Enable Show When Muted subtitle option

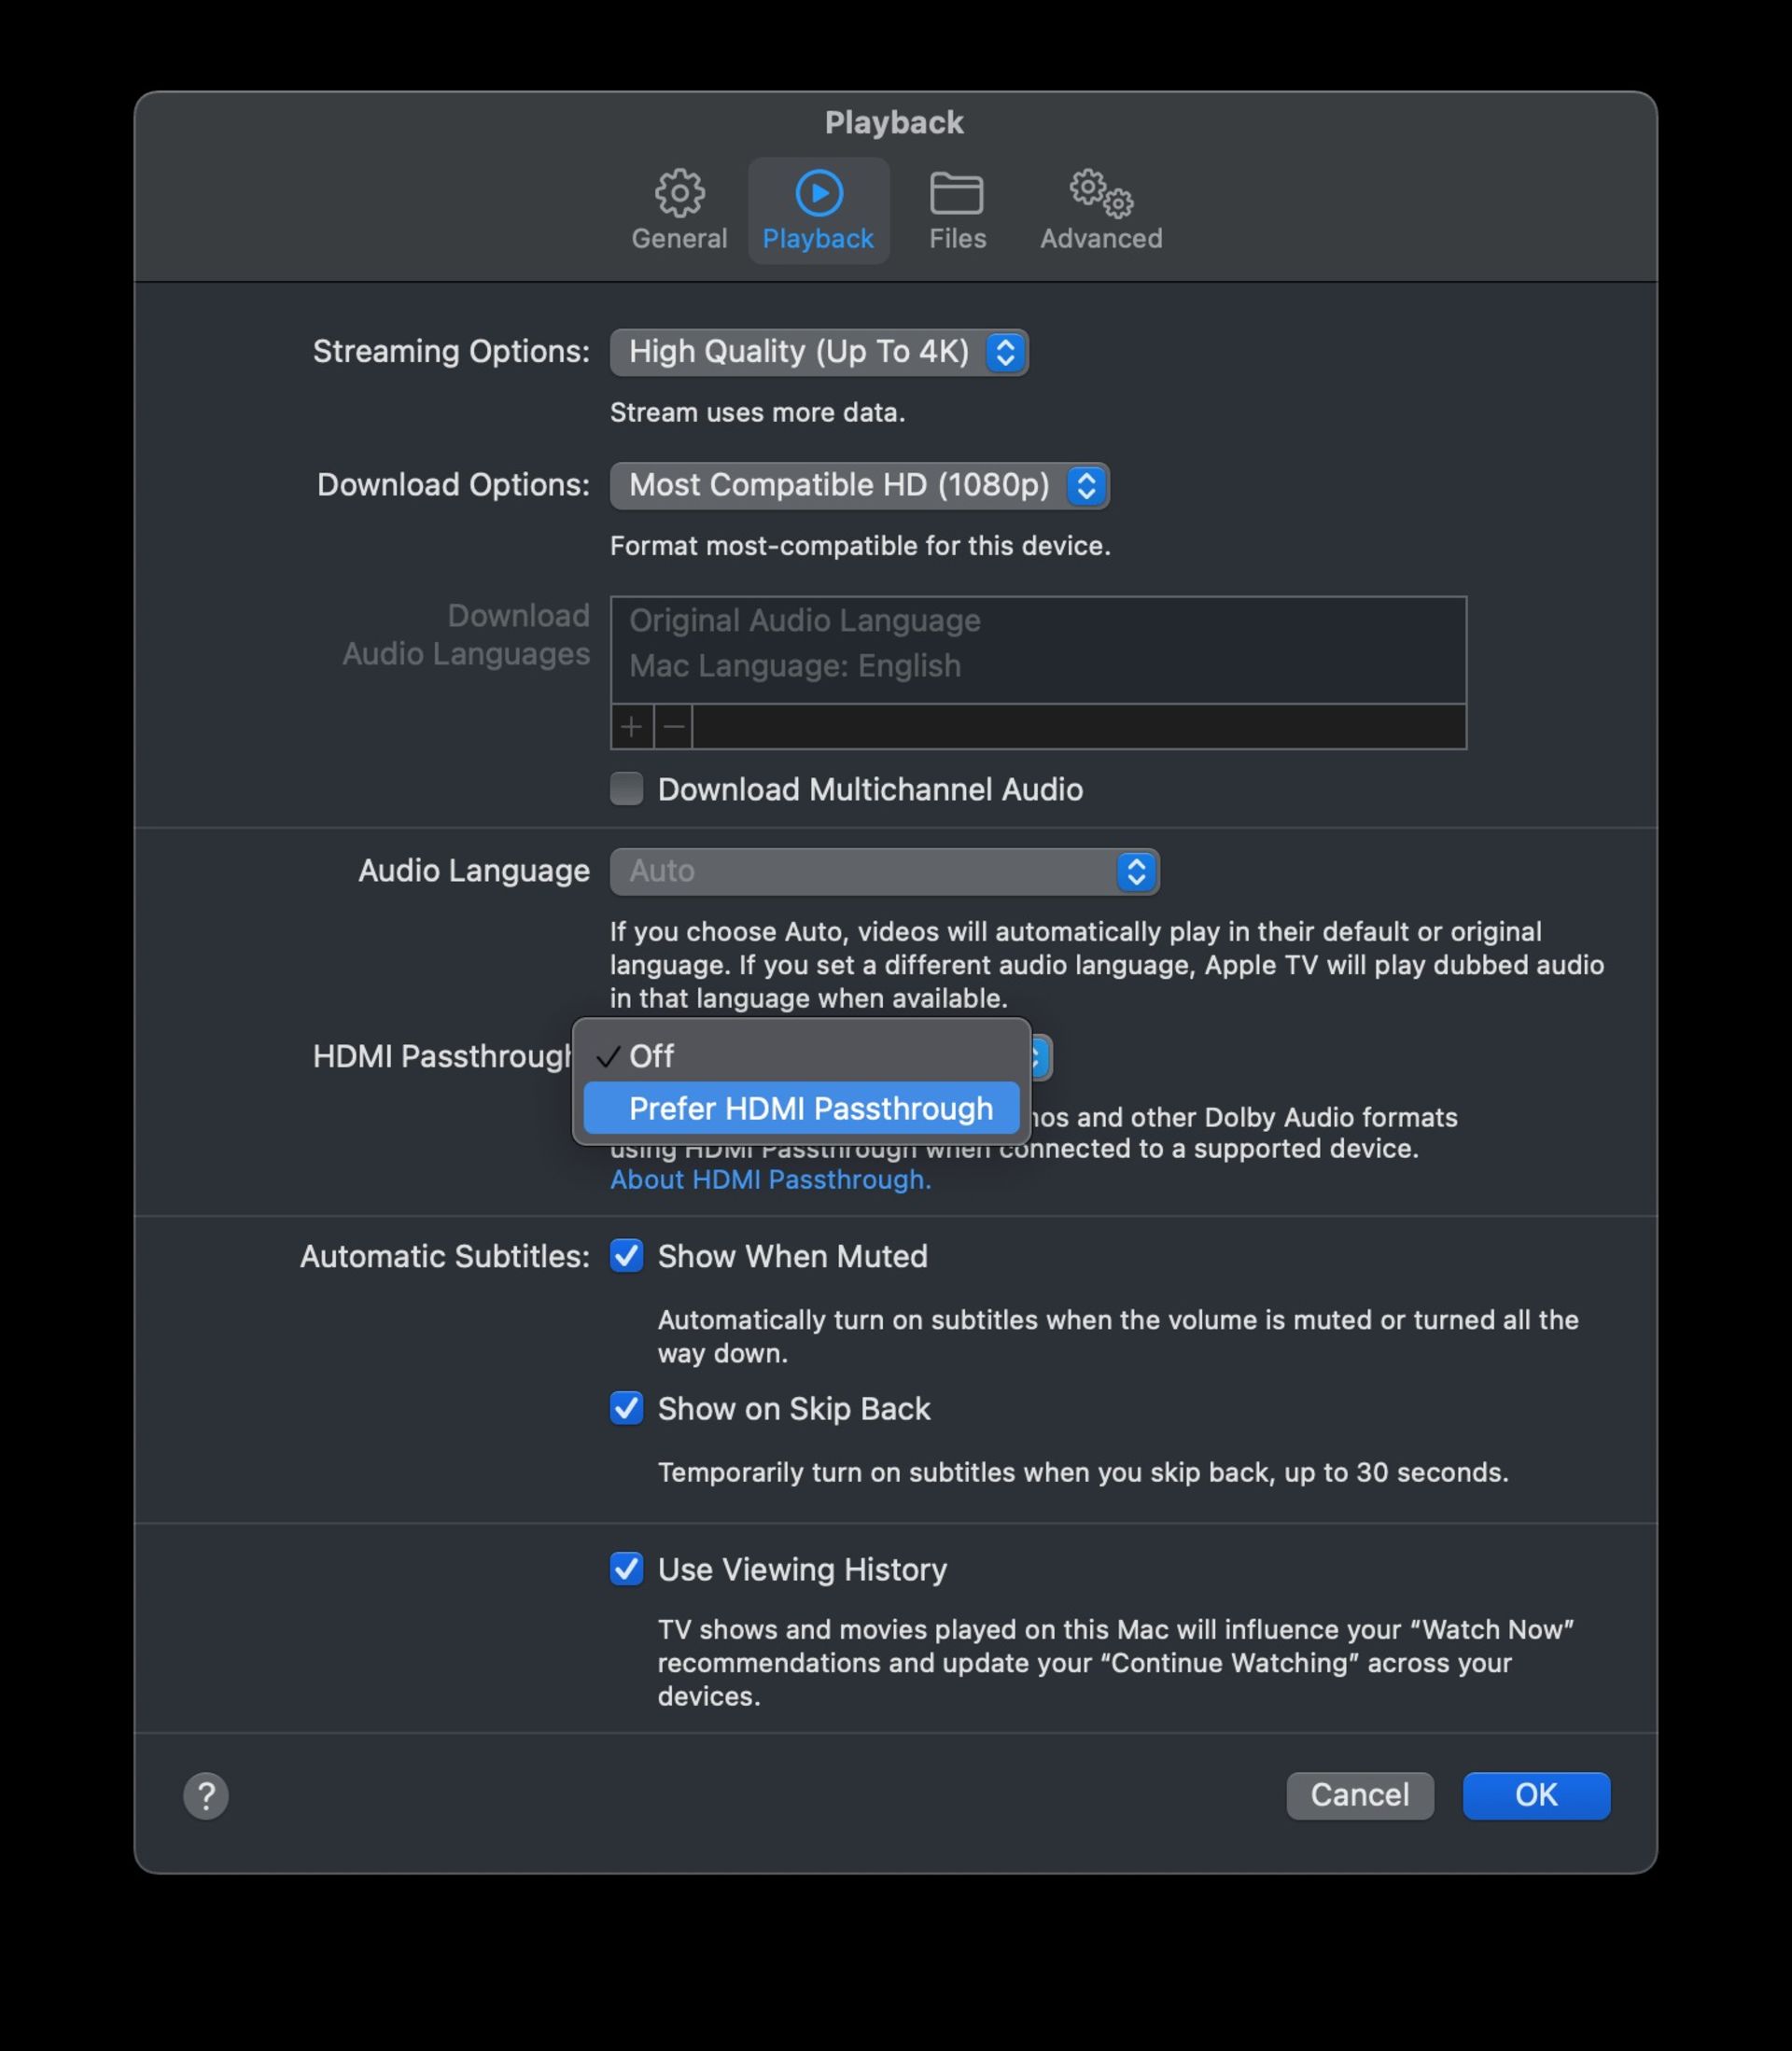pyautogui.click(x=626, y=1254)
